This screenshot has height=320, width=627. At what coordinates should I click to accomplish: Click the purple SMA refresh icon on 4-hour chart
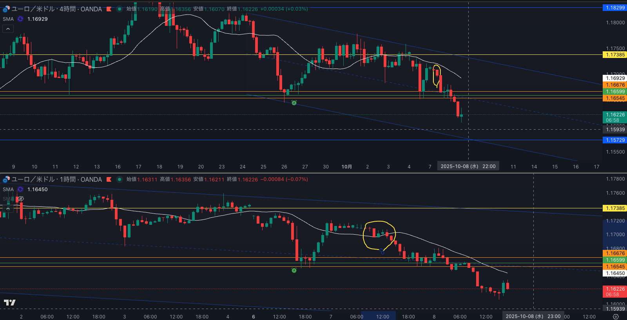click(x=20, y=19)
